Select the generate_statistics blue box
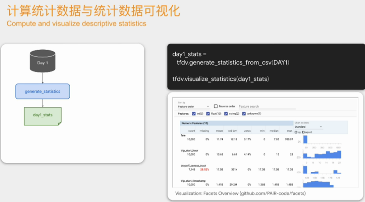 tap(43, 91)
